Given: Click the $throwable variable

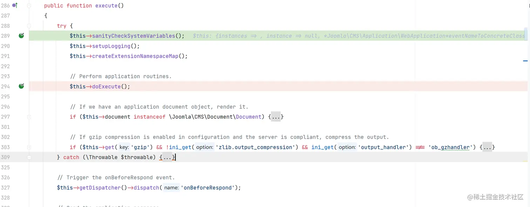Looking at the screenshot, I should coord(137,157).
